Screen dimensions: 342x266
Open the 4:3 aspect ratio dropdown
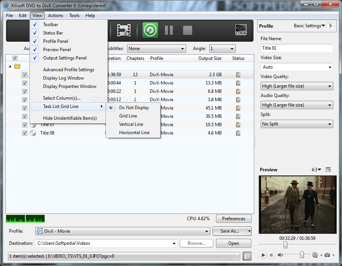click(x=316, y=170)
